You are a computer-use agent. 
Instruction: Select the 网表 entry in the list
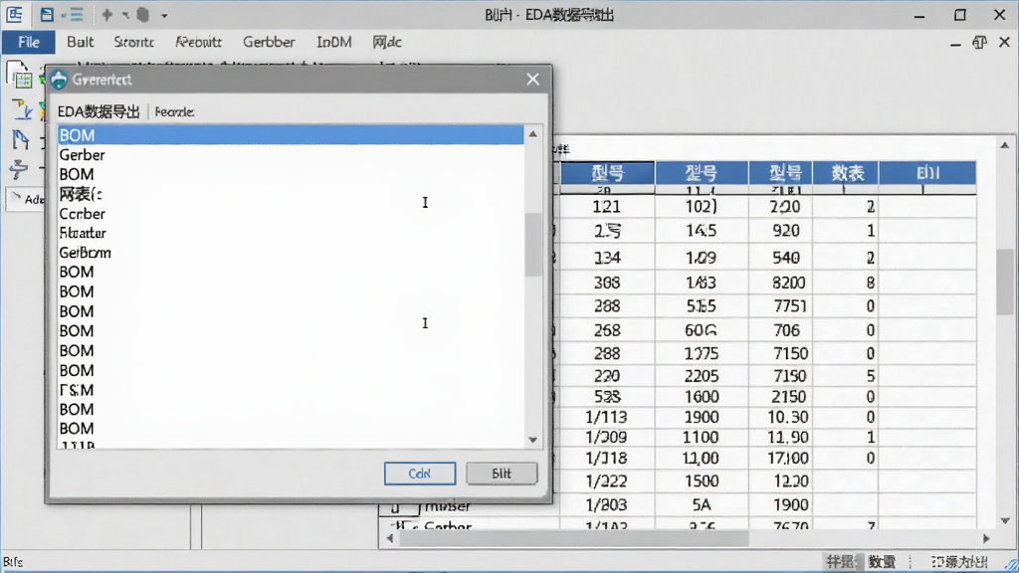click(x=291, y=194)
